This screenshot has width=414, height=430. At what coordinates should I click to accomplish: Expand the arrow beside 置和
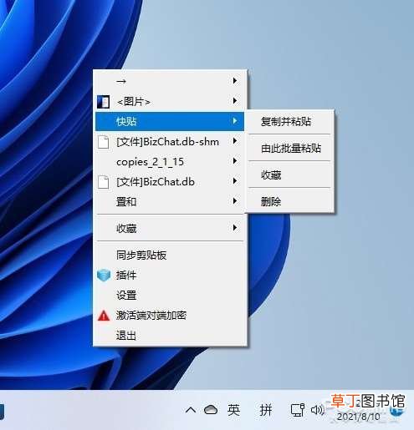(x=235, y=201)
